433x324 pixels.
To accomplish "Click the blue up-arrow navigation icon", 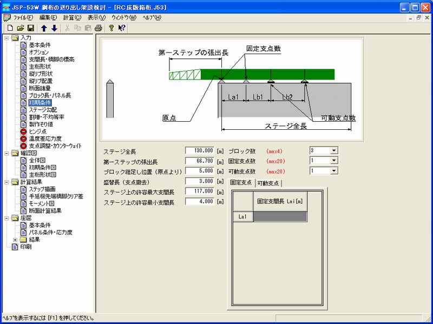I will pyautogui.click(x=44, y=28).
